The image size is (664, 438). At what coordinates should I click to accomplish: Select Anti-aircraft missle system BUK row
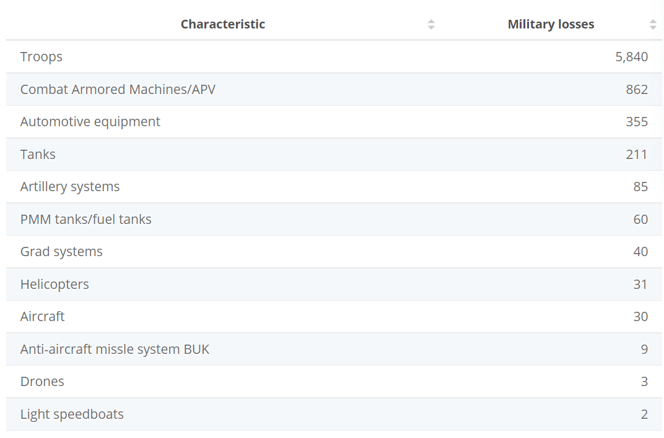[115, 350]
